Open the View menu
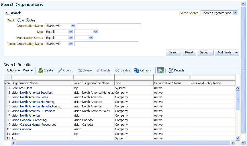The height and width of the screenshot is (146, 247). point(28,70)
